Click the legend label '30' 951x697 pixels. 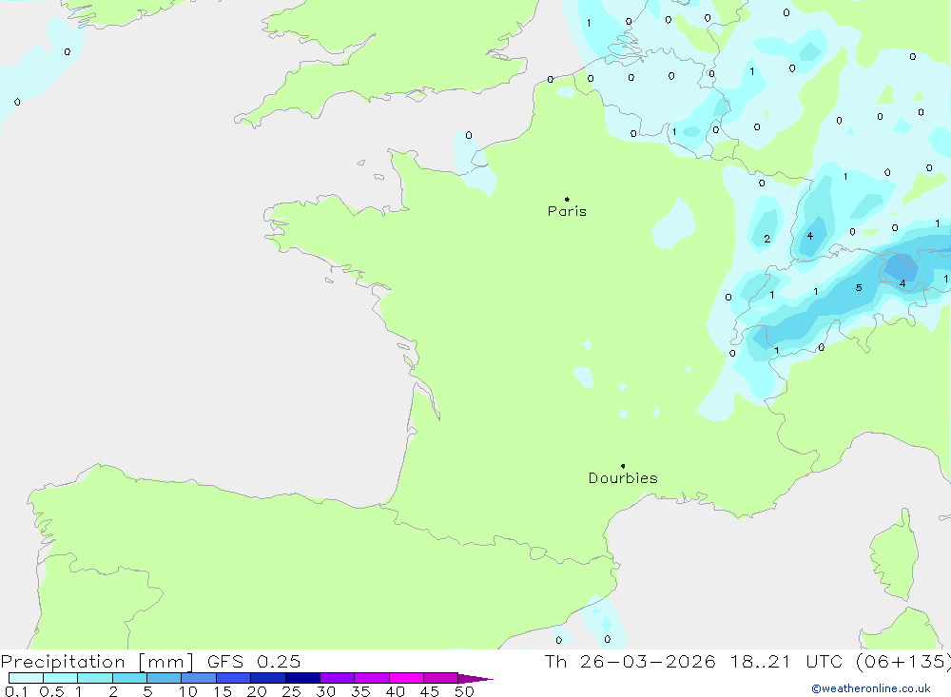(326, 691)
